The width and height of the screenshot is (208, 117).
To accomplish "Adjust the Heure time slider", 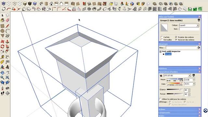I will 175,79.
